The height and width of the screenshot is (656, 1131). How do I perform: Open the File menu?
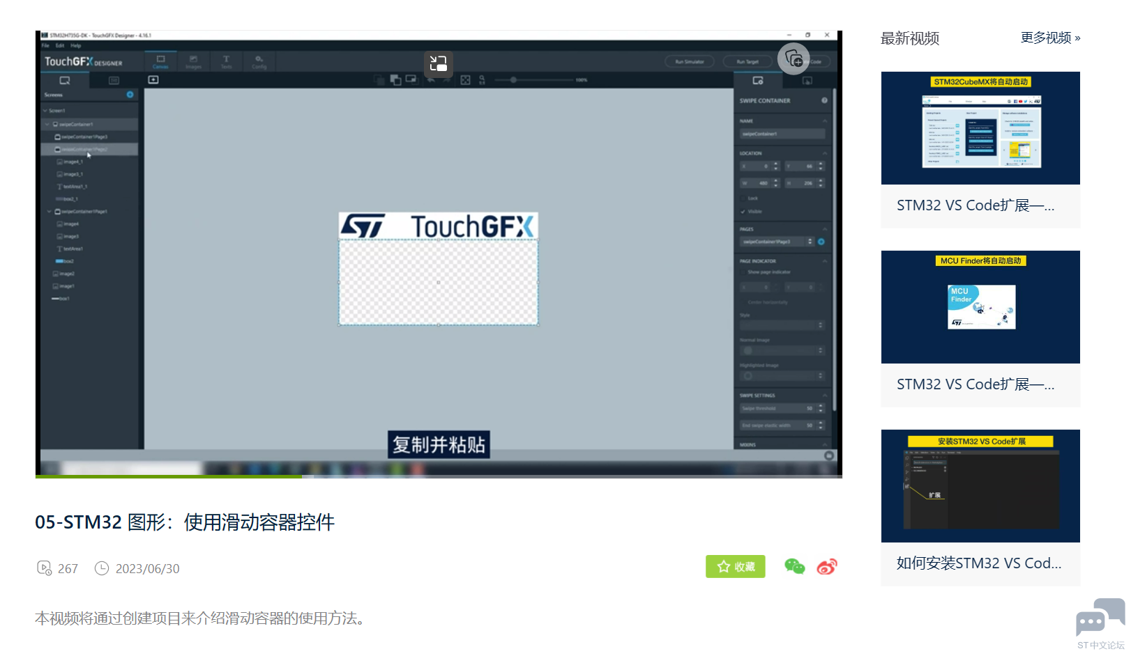coord(45,45)
